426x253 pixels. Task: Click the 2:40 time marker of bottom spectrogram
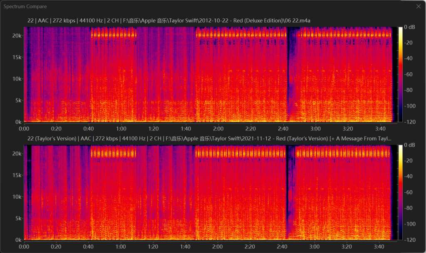(282, 247)
